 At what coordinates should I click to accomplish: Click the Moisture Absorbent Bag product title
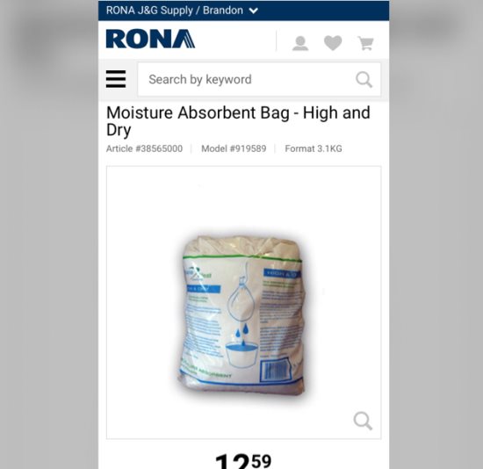click(x=238, y=121)
